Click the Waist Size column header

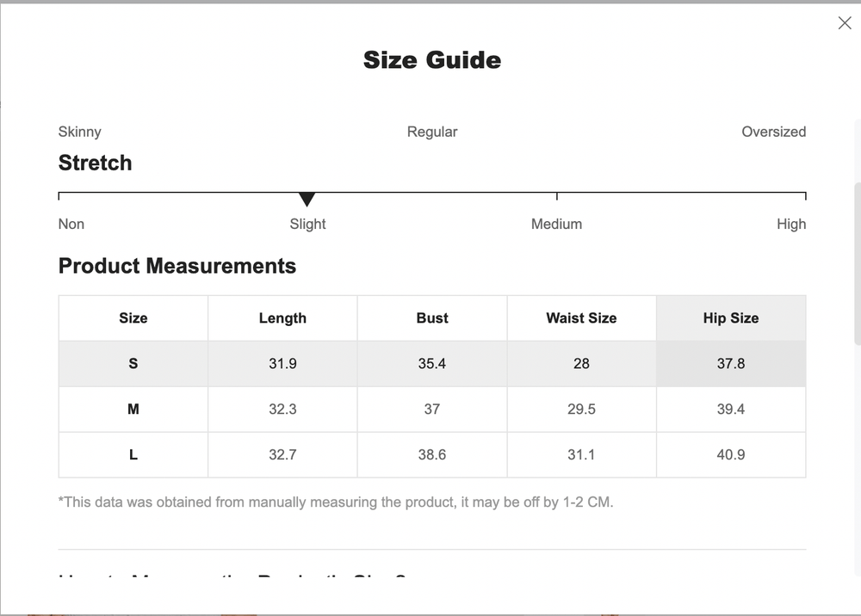(581, 317)
